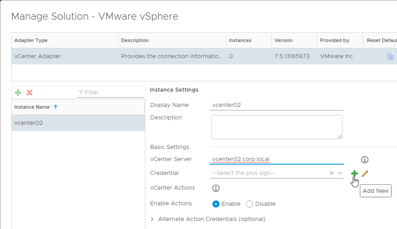The image size is (397, 229).
Task: Click into the Description text area
Action: [276, 127]
